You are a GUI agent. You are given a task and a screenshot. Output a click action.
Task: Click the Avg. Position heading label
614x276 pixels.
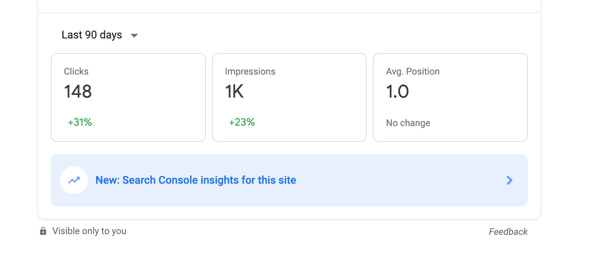[x=413, y=71]
